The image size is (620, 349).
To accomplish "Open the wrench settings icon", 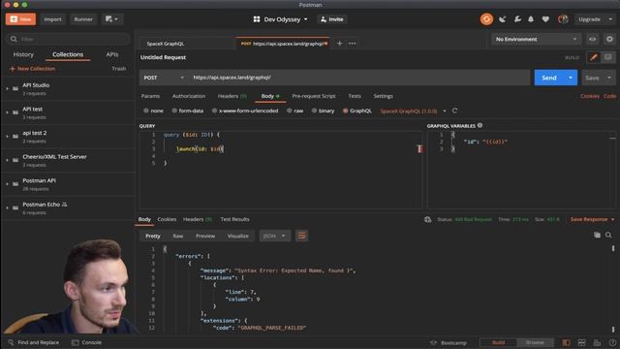I will tap(517, 19).
